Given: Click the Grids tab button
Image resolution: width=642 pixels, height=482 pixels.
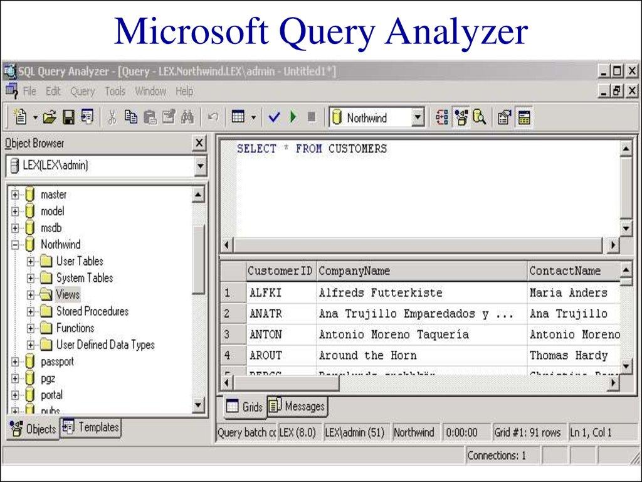Looking at the screenshot, I should pyautogui.click(x=245, y=406).
